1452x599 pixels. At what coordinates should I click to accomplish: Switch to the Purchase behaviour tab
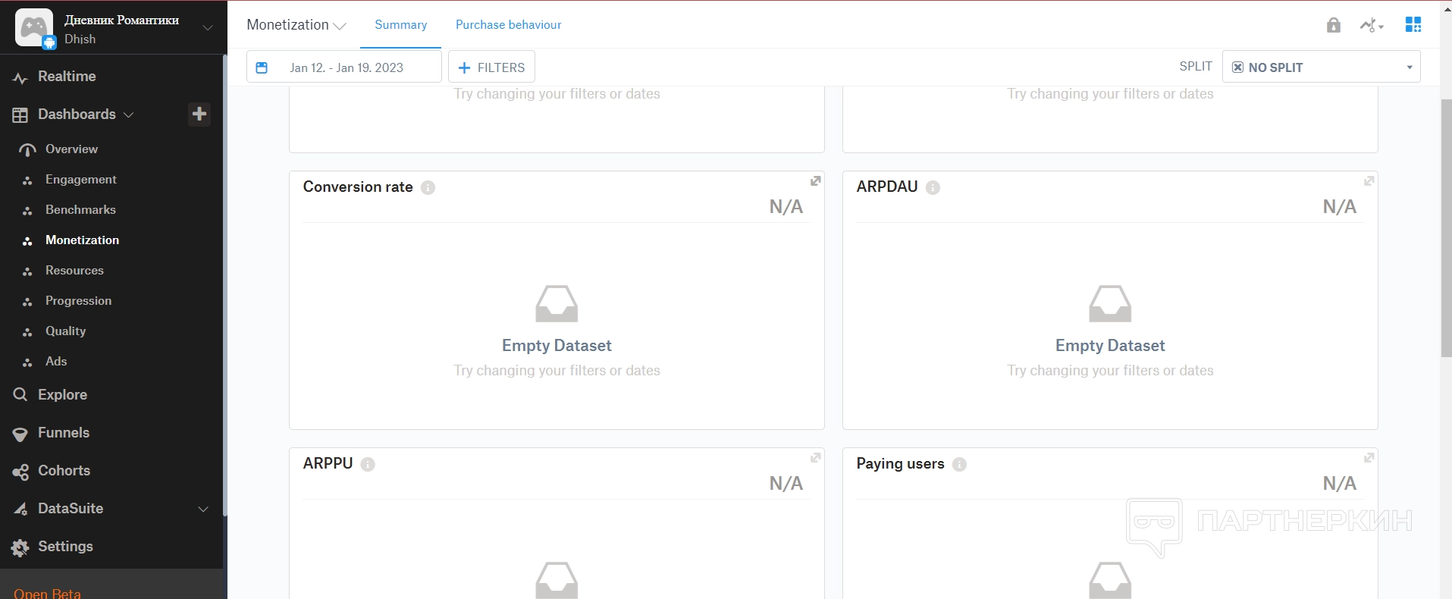coord(509,25)
